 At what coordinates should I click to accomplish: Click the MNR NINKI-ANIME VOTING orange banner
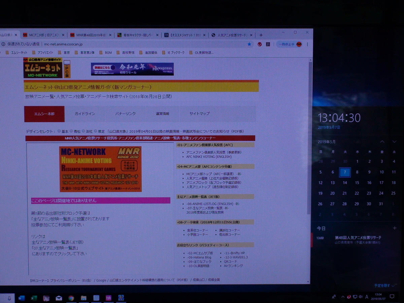pyautogui.click(x=100, y=169)
